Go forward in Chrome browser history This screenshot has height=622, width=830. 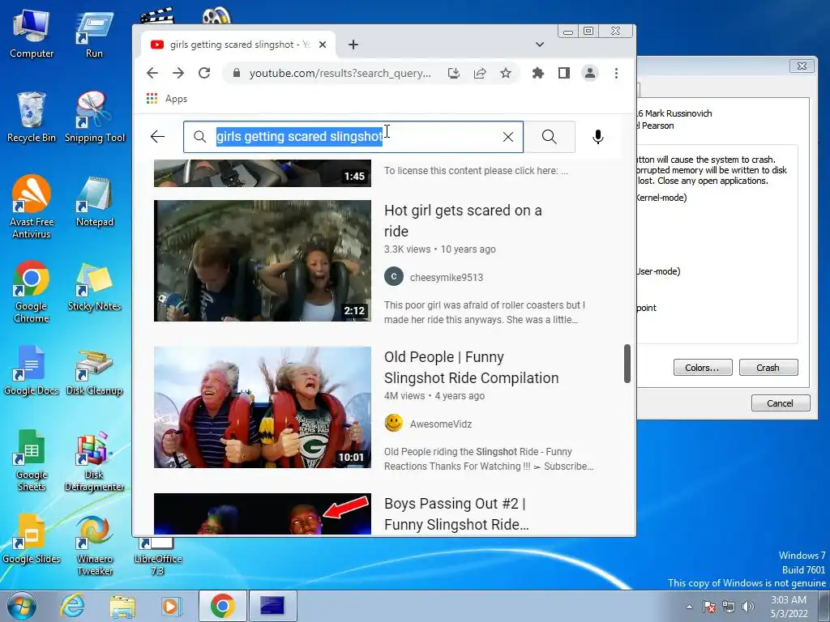[178, 73]
